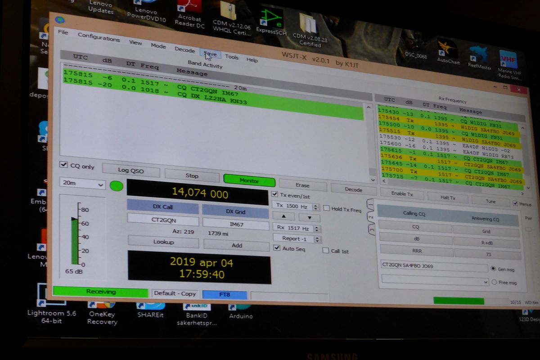Image resolution: width=540 pixels, height=360 pixels.
Task: Toggle the Auto Seq checkbox
Action: click(x=277, y=248)
